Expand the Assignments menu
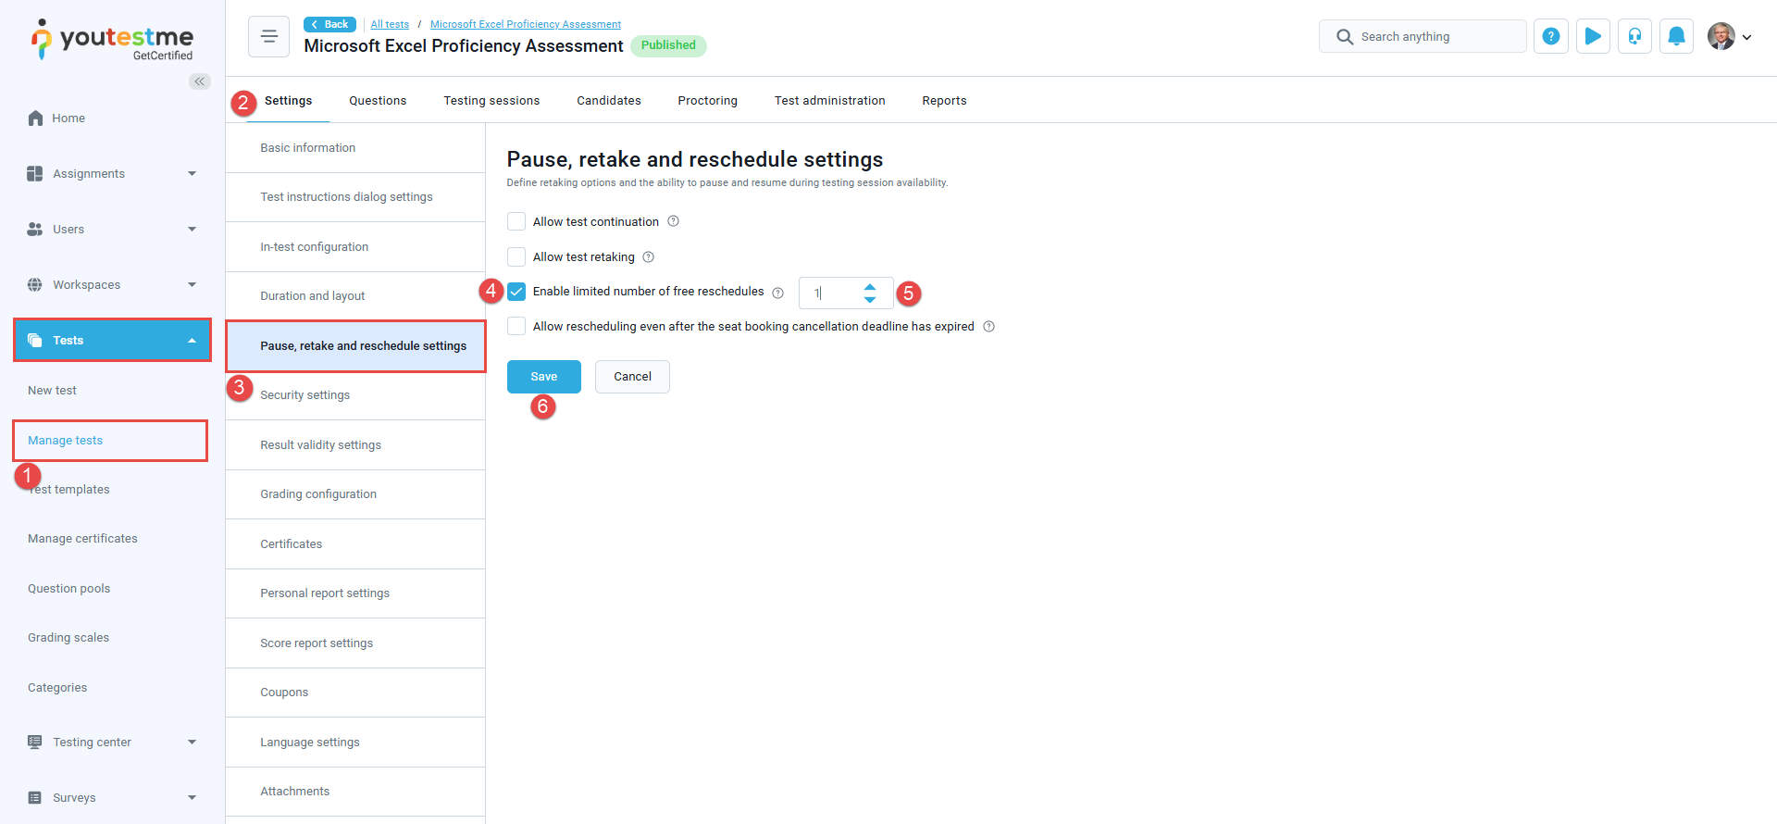This screenshot has width=1777, height=824. pos(193,173)
